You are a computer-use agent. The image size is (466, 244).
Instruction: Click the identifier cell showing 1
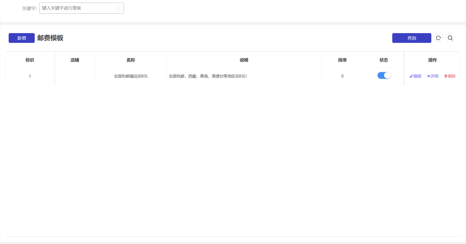point(30,76)
